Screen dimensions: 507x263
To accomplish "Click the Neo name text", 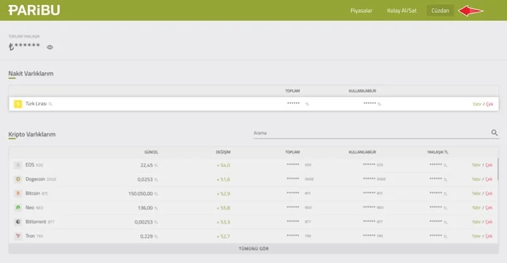I will (30, 207).
